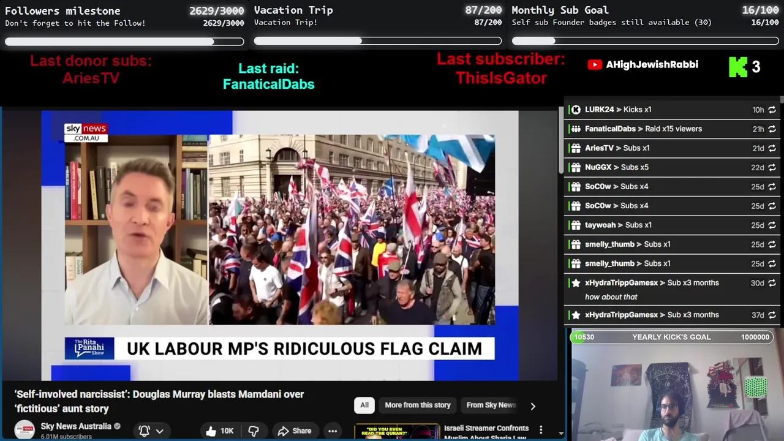Viewport: 784px width, 441px height.
Task: Click the raid icon beside FanaticalDabs event
Action: coord(575,129)
